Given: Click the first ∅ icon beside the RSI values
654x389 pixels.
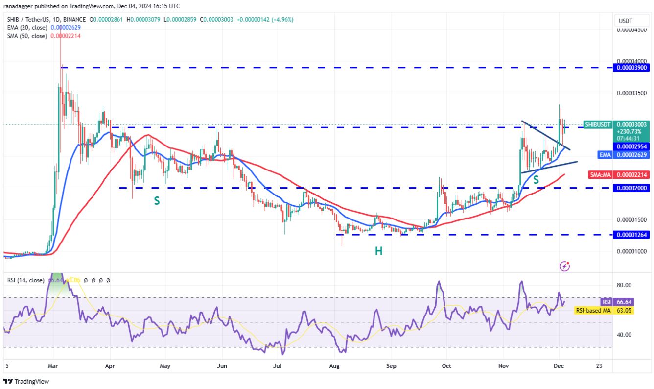Looking at the screenshot, I should coord(86,280).
